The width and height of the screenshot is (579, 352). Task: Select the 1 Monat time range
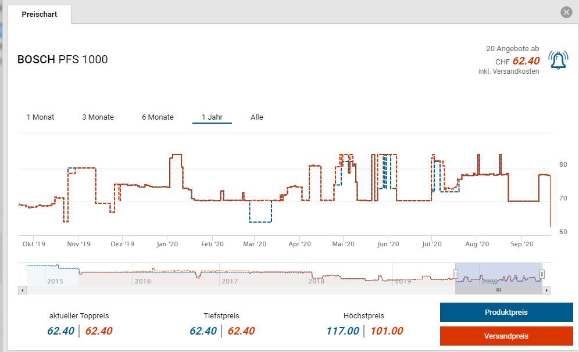coord(40,117)
